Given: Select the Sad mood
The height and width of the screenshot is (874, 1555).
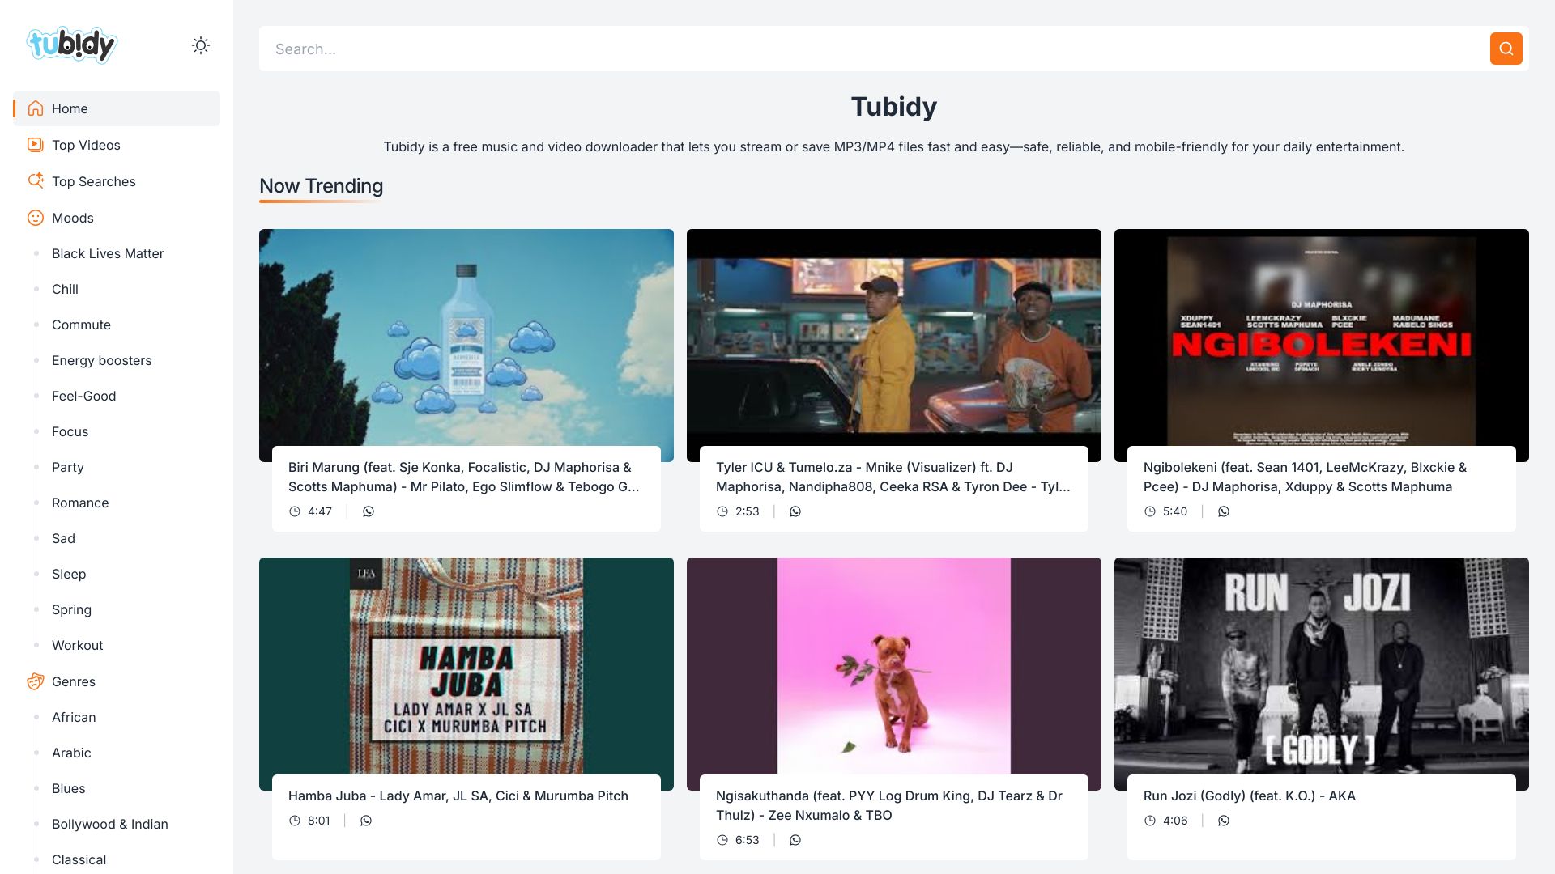Looking at the screenshot, I should coord(63,538).
